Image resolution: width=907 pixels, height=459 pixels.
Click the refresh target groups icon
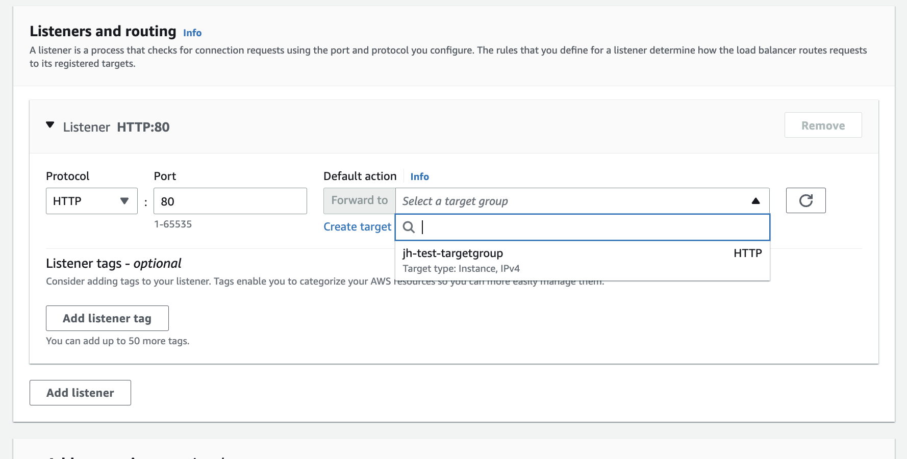(x=805, y=200)
